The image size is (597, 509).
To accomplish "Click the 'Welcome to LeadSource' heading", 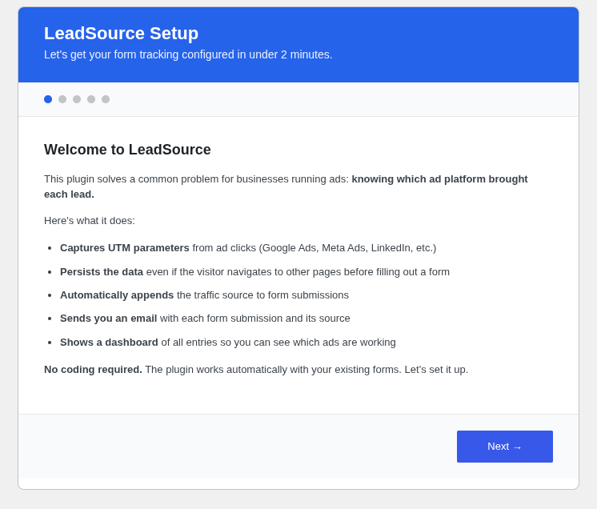I will [127, 150].
